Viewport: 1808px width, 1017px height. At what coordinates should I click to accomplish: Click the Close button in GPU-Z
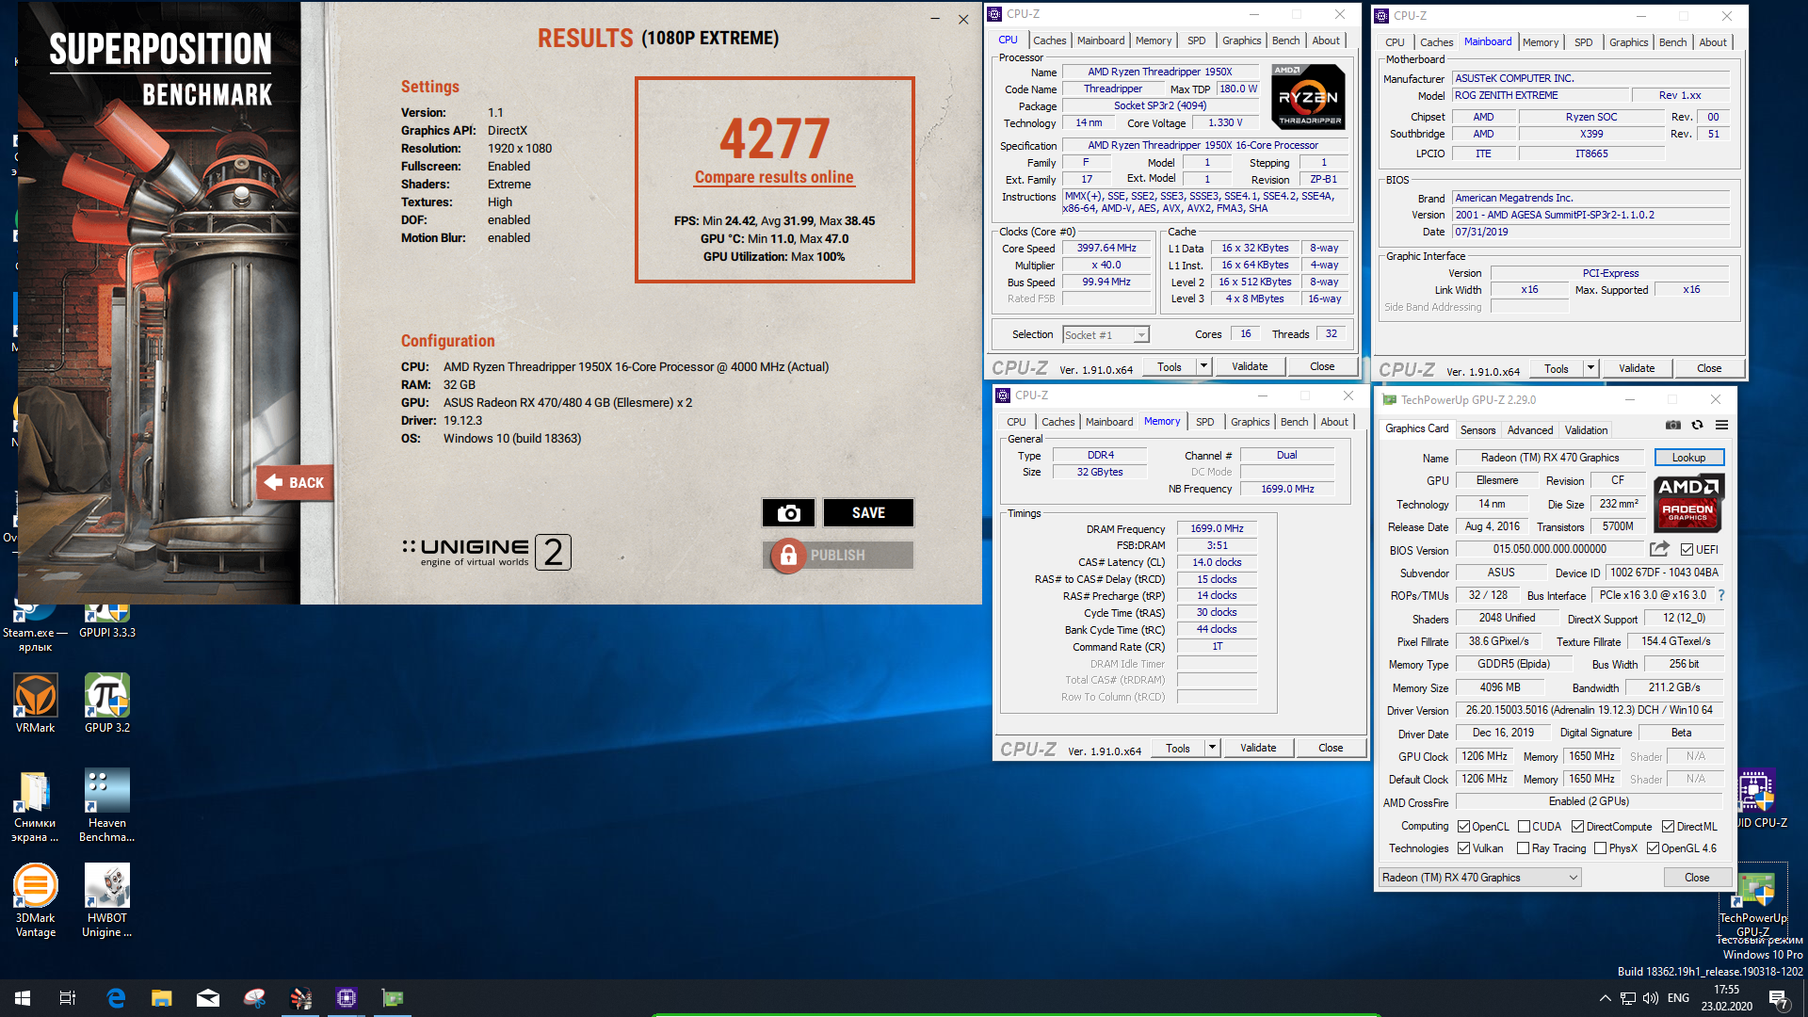tap(1697, 878)
